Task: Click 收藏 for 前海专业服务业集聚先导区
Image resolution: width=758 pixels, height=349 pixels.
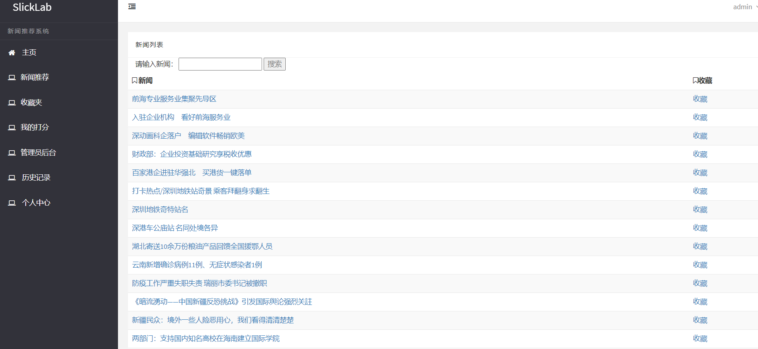Action: (700, 99)
